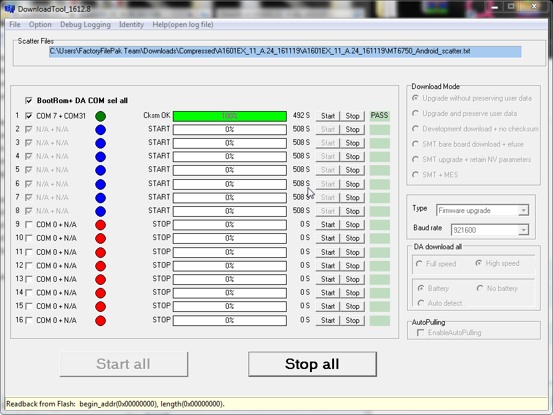Open the Option menu

pos(40,25)
